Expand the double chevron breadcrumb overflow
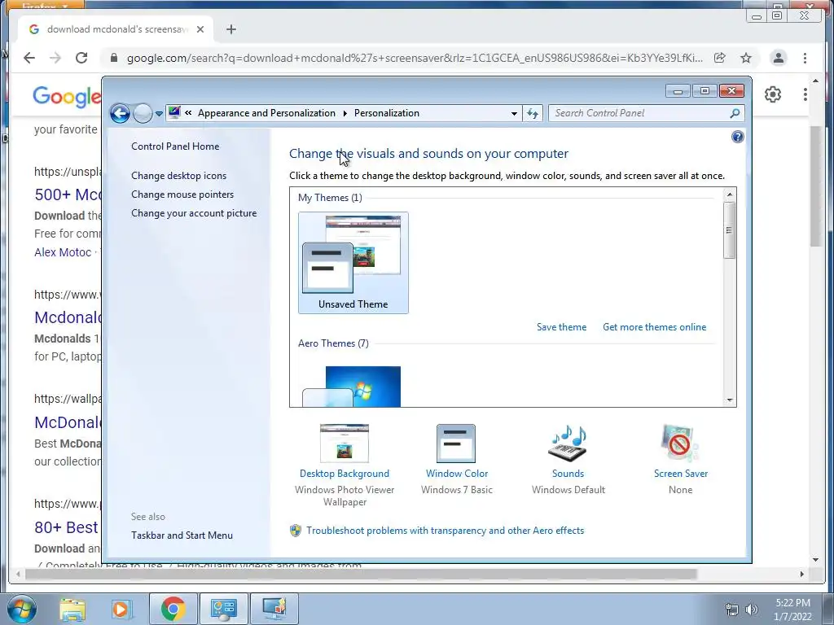Viewport: 834px width, 625px height. pyautogui.click(x=188, y=112)
